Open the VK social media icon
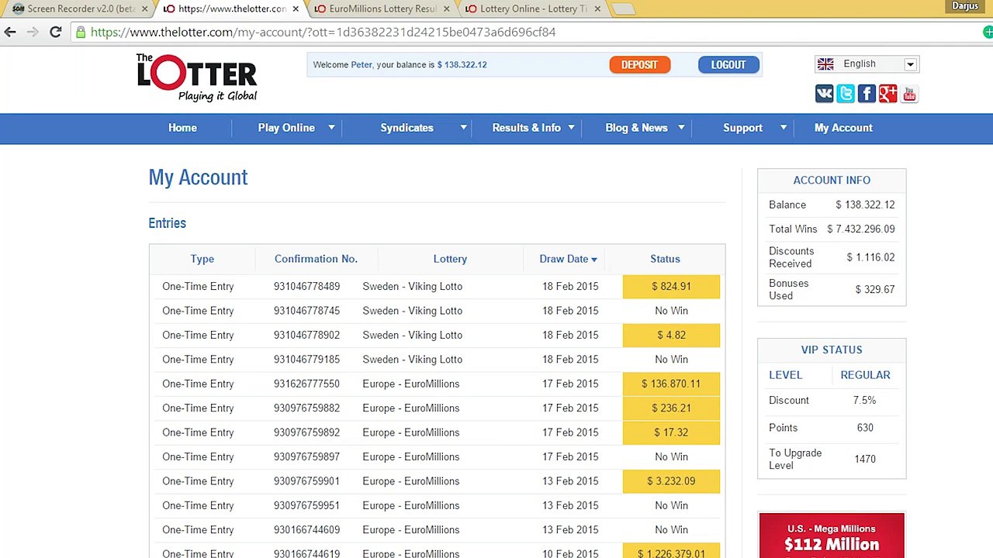993x558 pixels. [824, 94]
